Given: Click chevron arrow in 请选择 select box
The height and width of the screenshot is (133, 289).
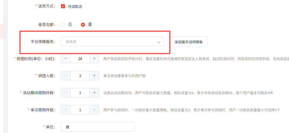Looking at the screenshot, I should (159, 42).
